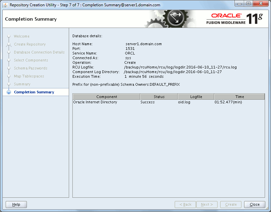The image size is (271, 212).
Task: Click host name value server1.domain.com
Action: [x=143, y=44]
